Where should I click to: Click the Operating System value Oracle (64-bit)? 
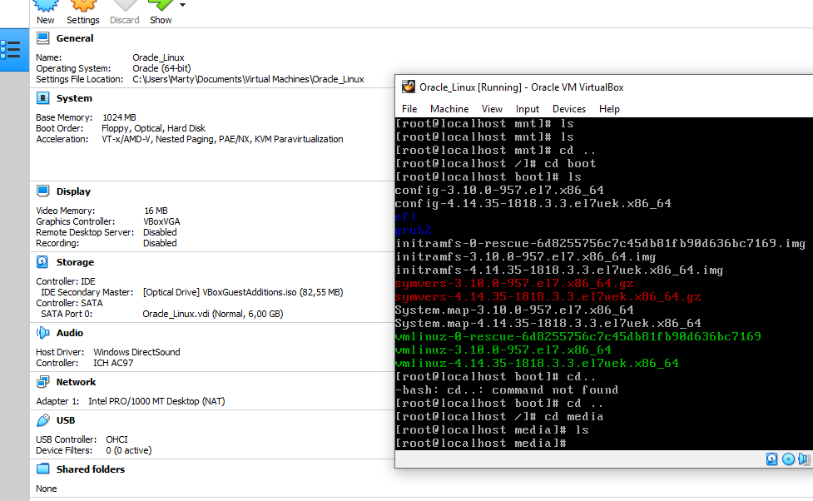[161, 68]
